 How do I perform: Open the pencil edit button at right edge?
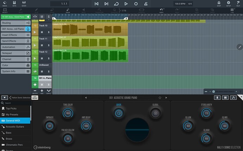(x=240, y=47)
